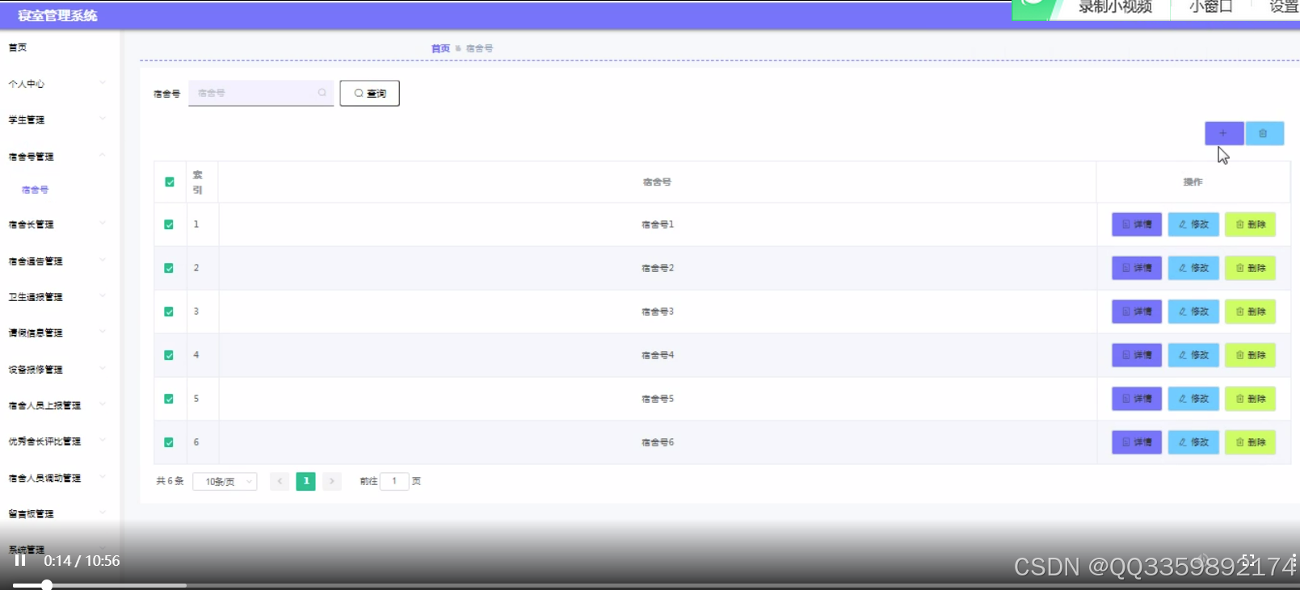Go to the next page with the right arrow
The image size is (1300, 590).
[x=332, y=481]
